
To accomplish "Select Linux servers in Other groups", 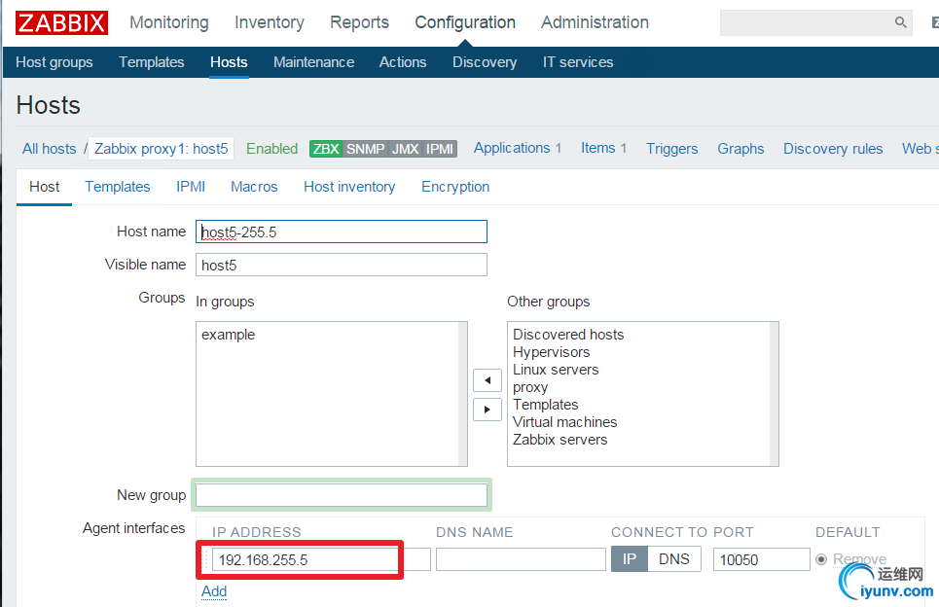I will [556, 370].
